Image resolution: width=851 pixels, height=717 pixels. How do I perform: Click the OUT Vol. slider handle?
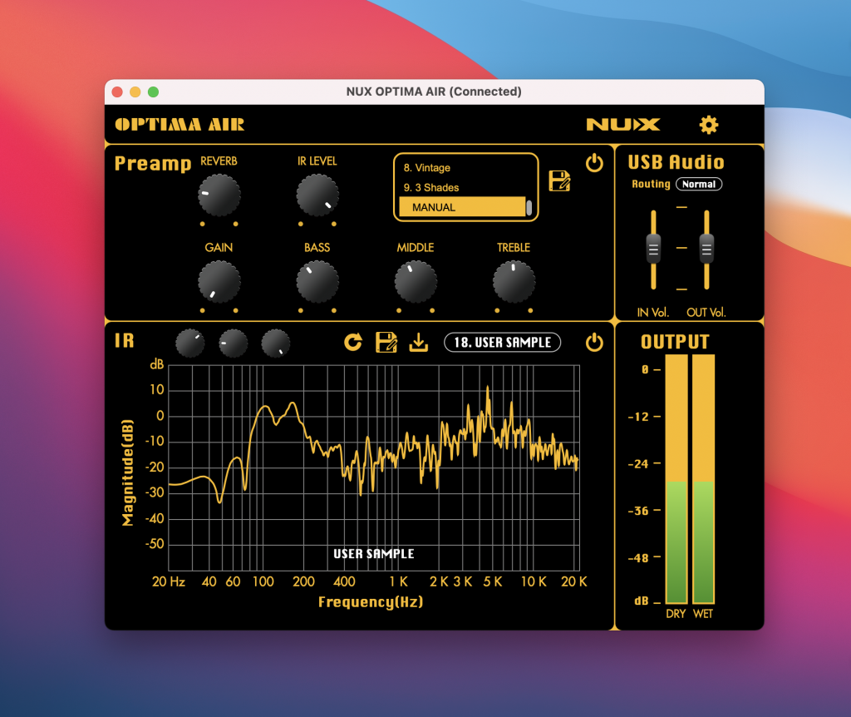[x=706, y=248]
